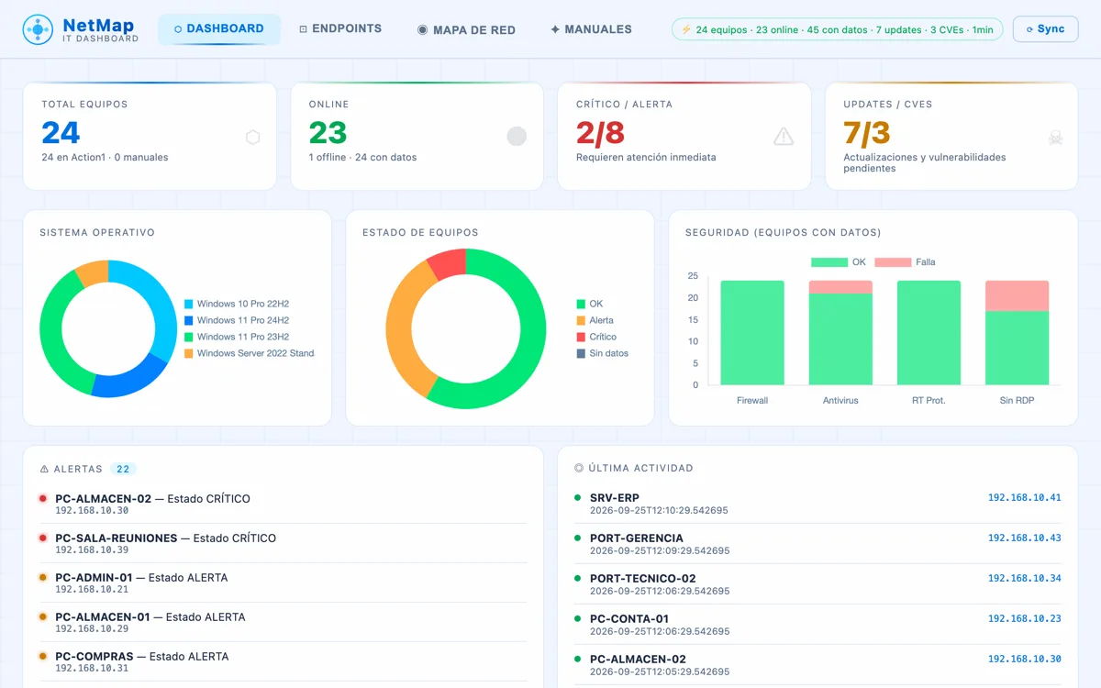Toggle Windows Server 2022 Stand legend swatch
This screenshot has width=1101, height=688.
click(x=189, y=353)
